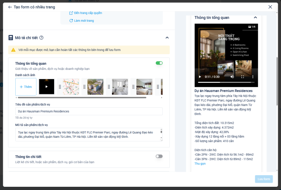
Task: Click the Mô tả sản phẩm/dịch vụ text area
Action: (x=88, y=135)
